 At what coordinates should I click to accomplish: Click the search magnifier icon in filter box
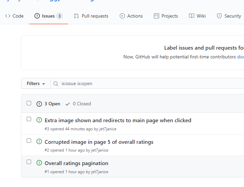click(x=56, y=84)
